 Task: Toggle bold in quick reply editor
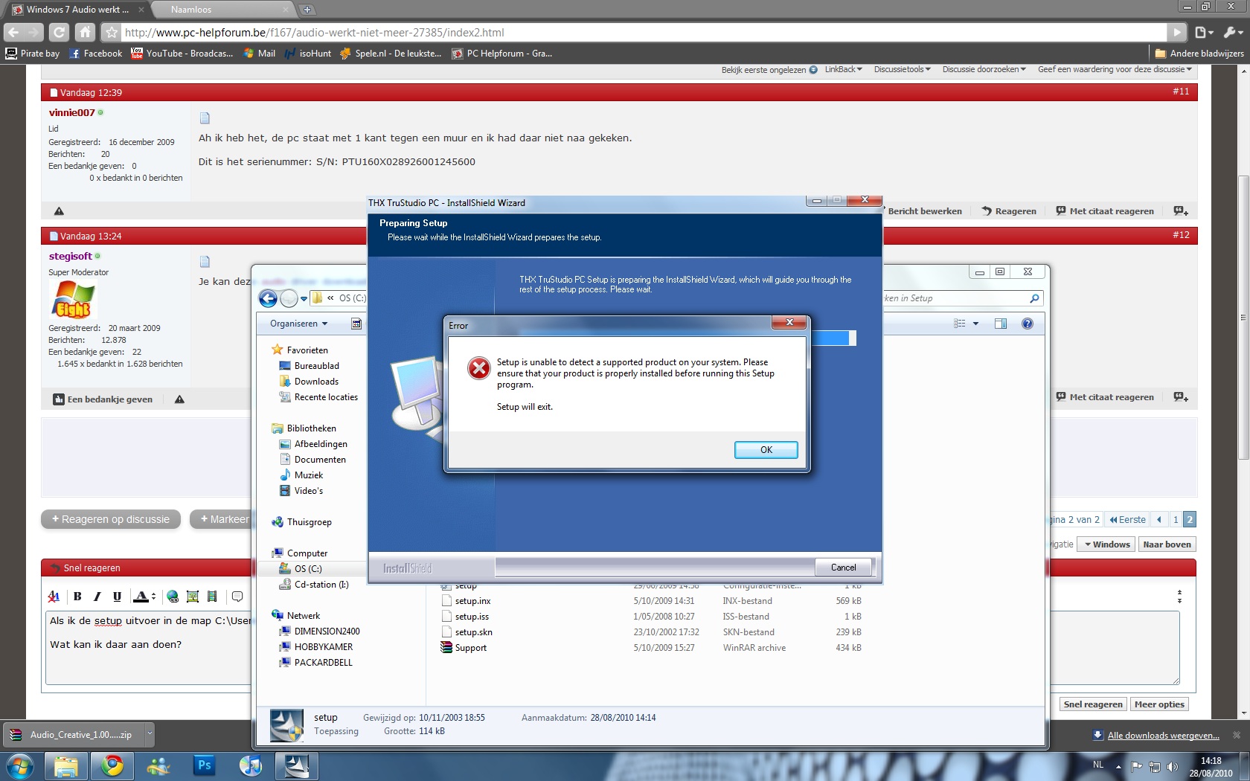77,597
